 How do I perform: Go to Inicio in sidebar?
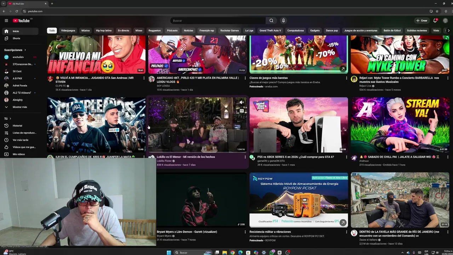(x=21, y=31)
